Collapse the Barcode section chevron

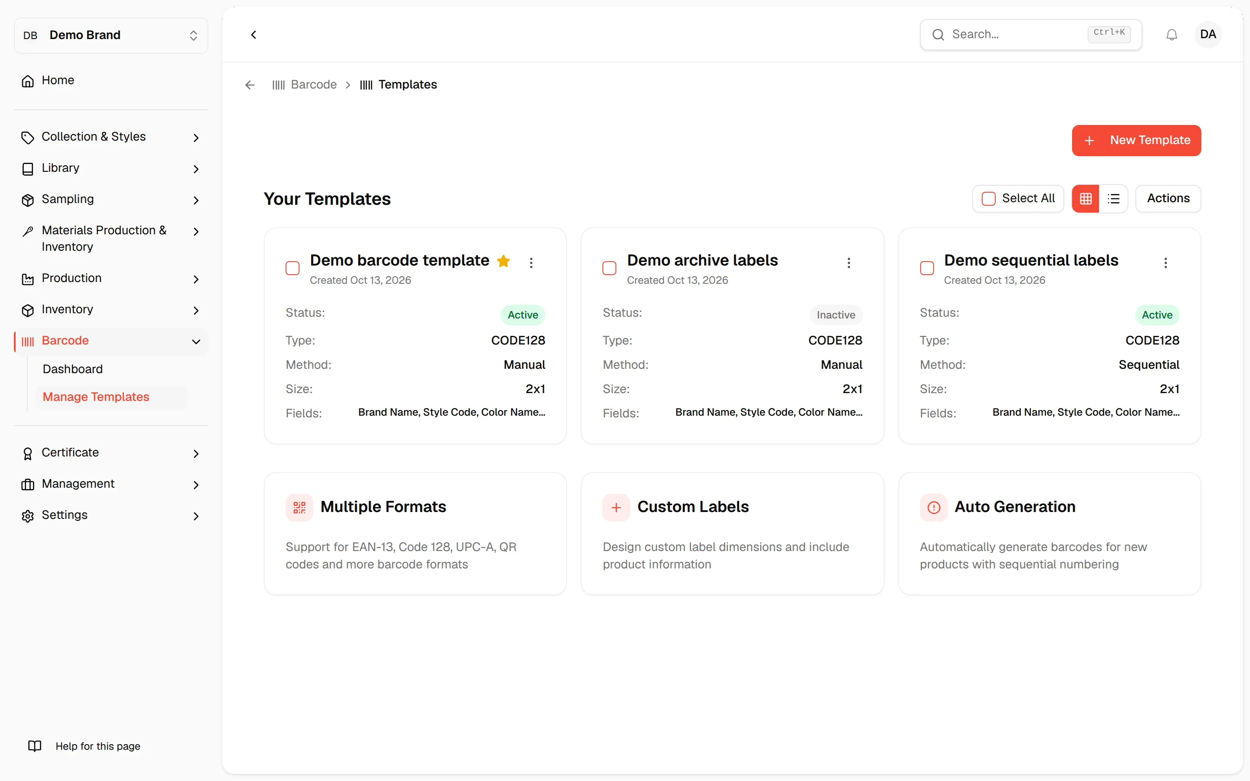coord(196,341)
